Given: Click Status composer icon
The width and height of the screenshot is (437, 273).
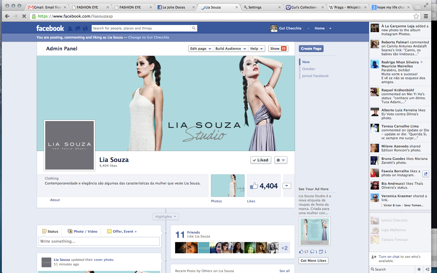Looking at the screenshot, I should point(44,231).
